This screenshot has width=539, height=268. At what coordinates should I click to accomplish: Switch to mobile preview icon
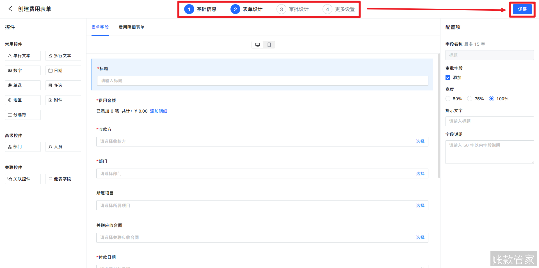point(269,45)
